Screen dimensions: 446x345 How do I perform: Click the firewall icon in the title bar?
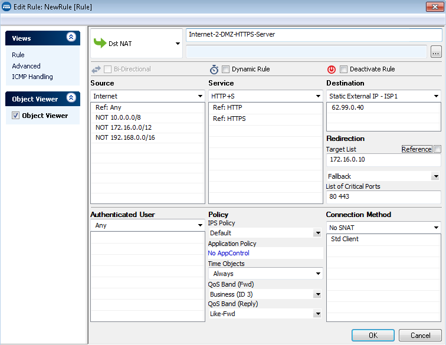pyautogui.click(x=6, y=6)
